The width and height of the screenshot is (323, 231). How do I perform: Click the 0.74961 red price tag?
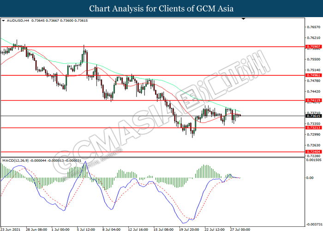[x=313, y=75]
